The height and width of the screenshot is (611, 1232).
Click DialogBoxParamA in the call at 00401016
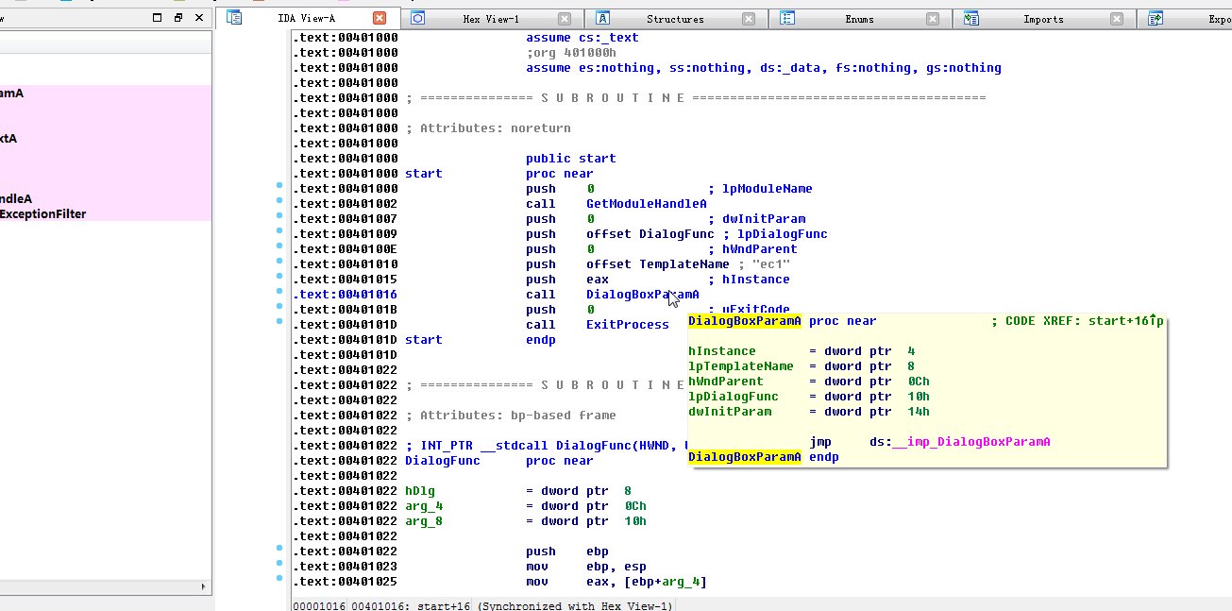[643, 295]
